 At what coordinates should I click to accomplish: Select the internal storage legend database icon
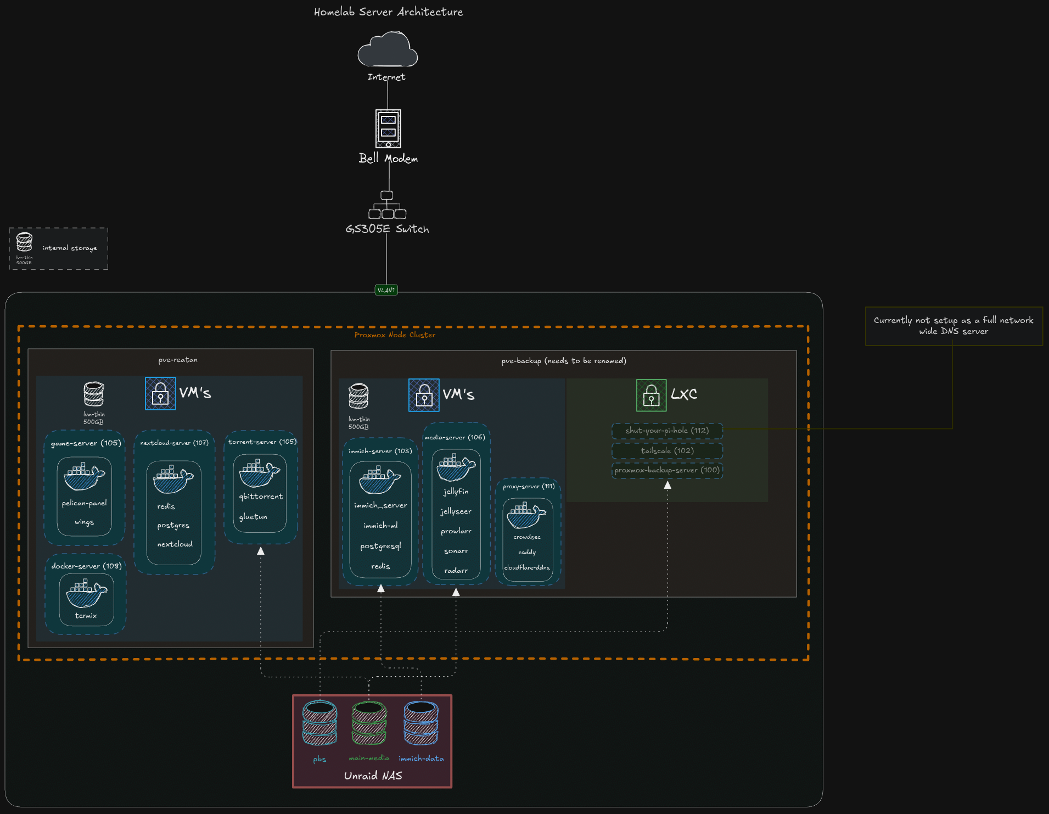(24, 242)
